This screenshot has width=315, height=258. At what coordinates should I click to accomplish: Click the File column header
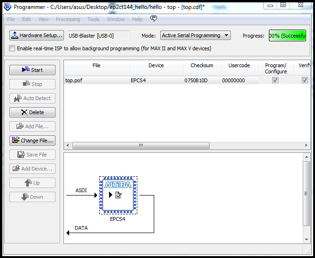[x=97, y=68]
